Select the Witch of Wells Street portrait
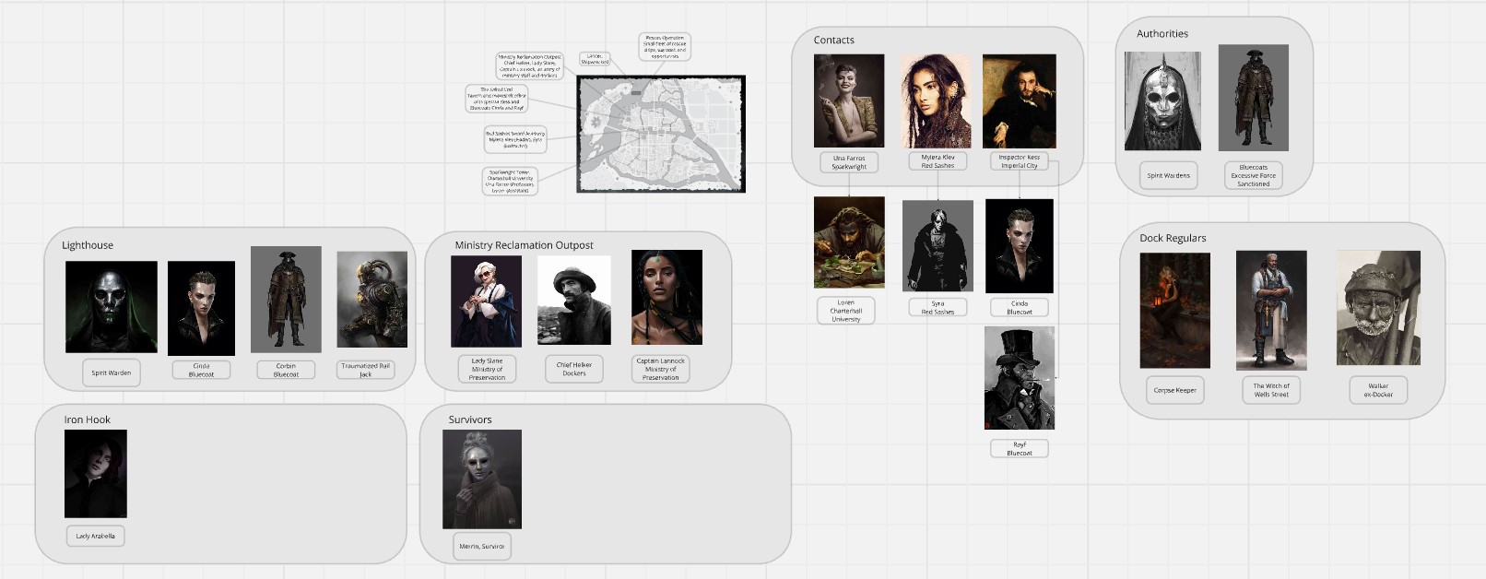 click(1270, 310)
